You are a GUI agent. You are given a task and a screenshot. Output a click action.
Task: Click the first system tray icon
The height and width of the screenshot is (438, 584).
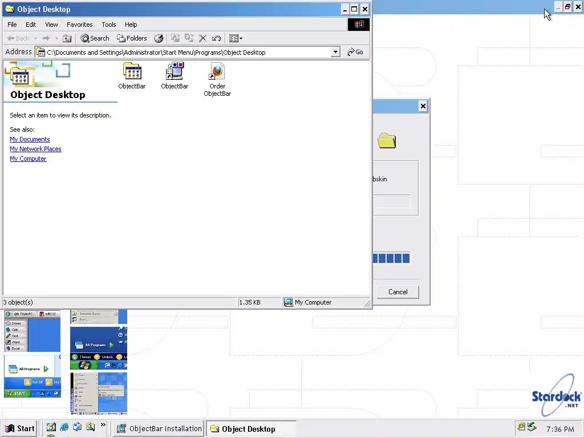[x=521, y=427]
